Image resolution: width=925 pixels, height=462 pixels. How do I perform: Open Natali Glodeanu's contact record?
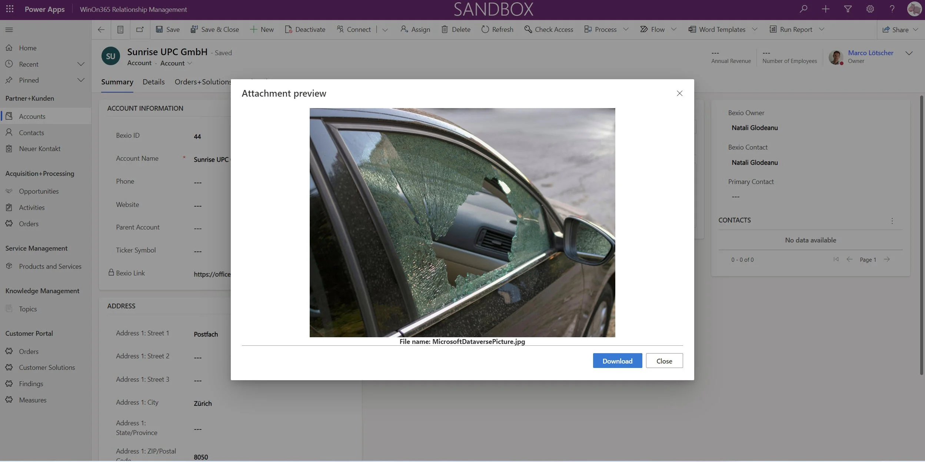point(754,128)
